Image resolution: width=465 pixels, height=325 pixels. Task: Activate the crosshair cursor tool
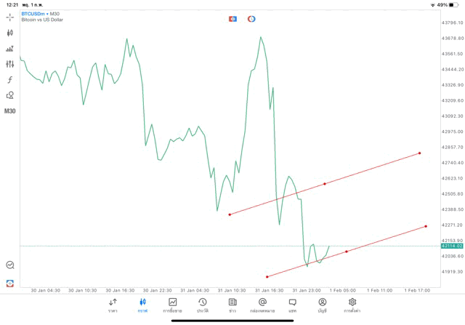(10, 17)
